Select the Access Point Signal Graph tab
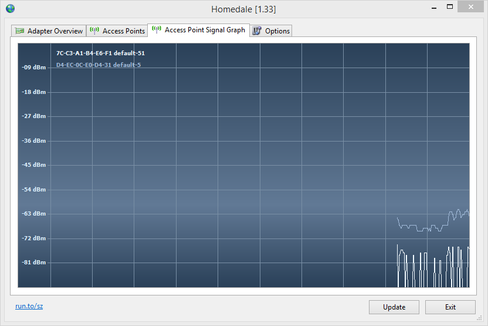The height and width of the screenshot is (326, 488). [199, 30]
